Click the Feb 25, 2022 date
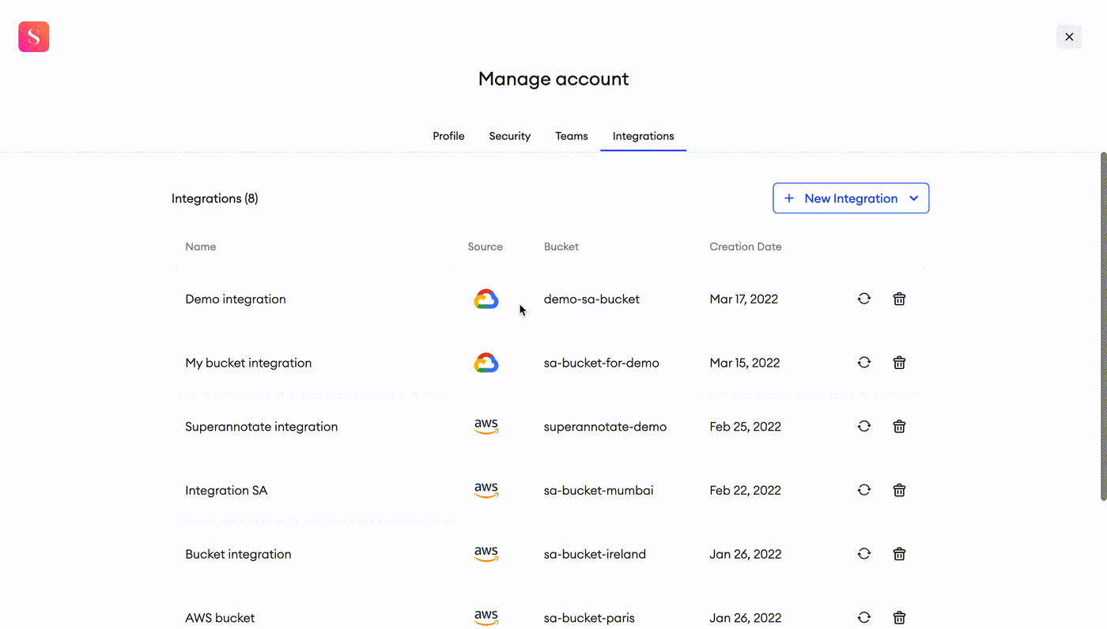Viewport: 1107px width, 629px height. pos(746,427)
